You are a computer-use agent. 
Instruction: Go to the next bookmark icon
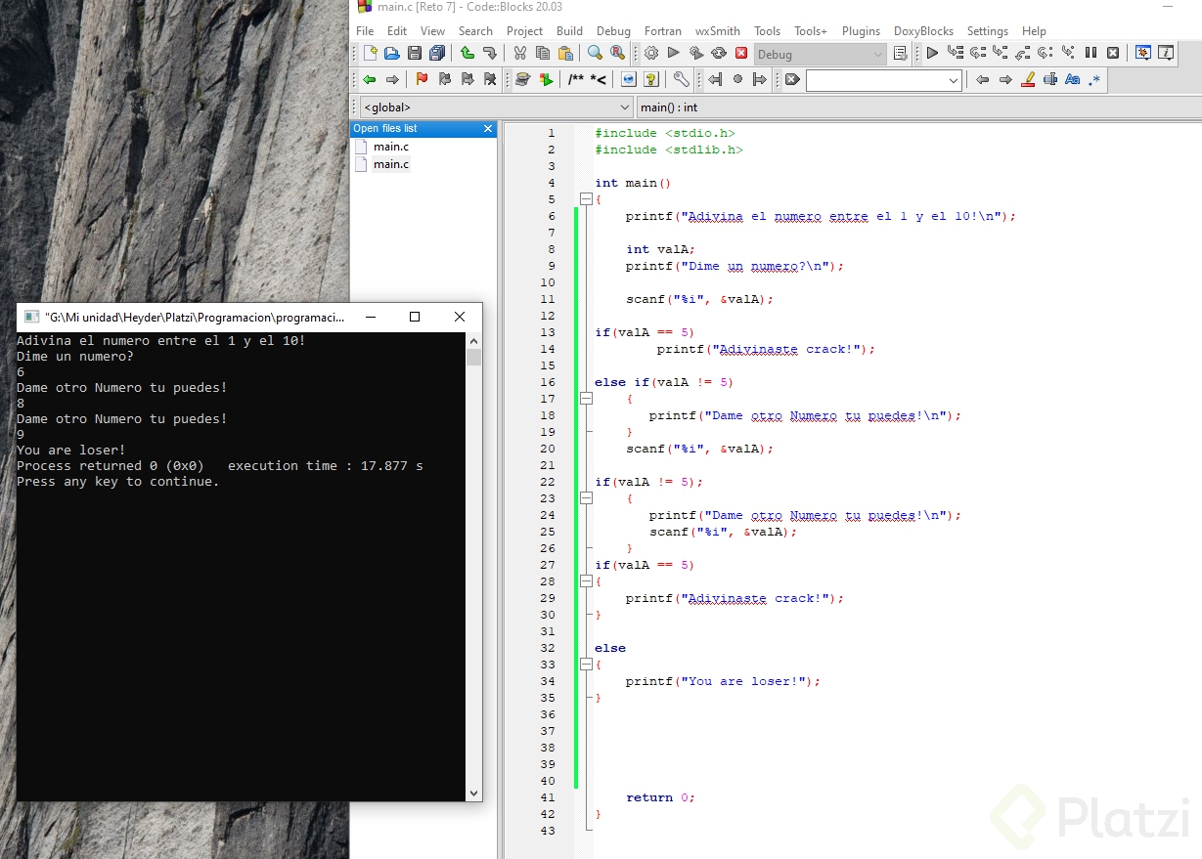tap(467, 80)
